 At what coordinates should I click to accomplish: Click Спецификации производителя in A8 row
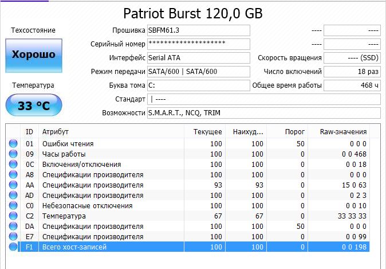tap(93, 175)
